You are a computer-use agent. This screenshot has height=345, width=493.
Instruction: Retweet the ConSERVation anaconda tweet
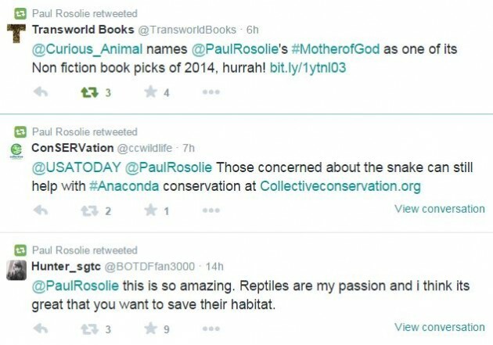[x=90, y=210]
